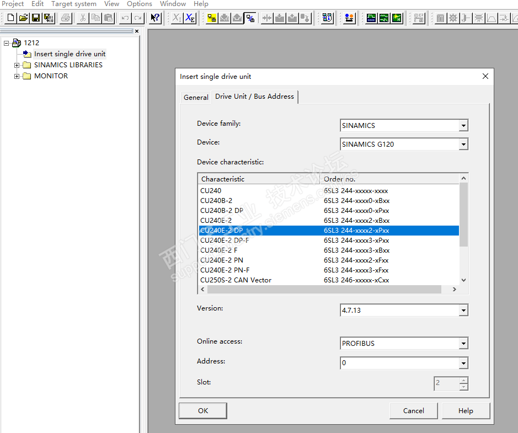Increase the Slot spinner value
The width and height of the screenshot is (518, 433).
[x=463, y=381]
